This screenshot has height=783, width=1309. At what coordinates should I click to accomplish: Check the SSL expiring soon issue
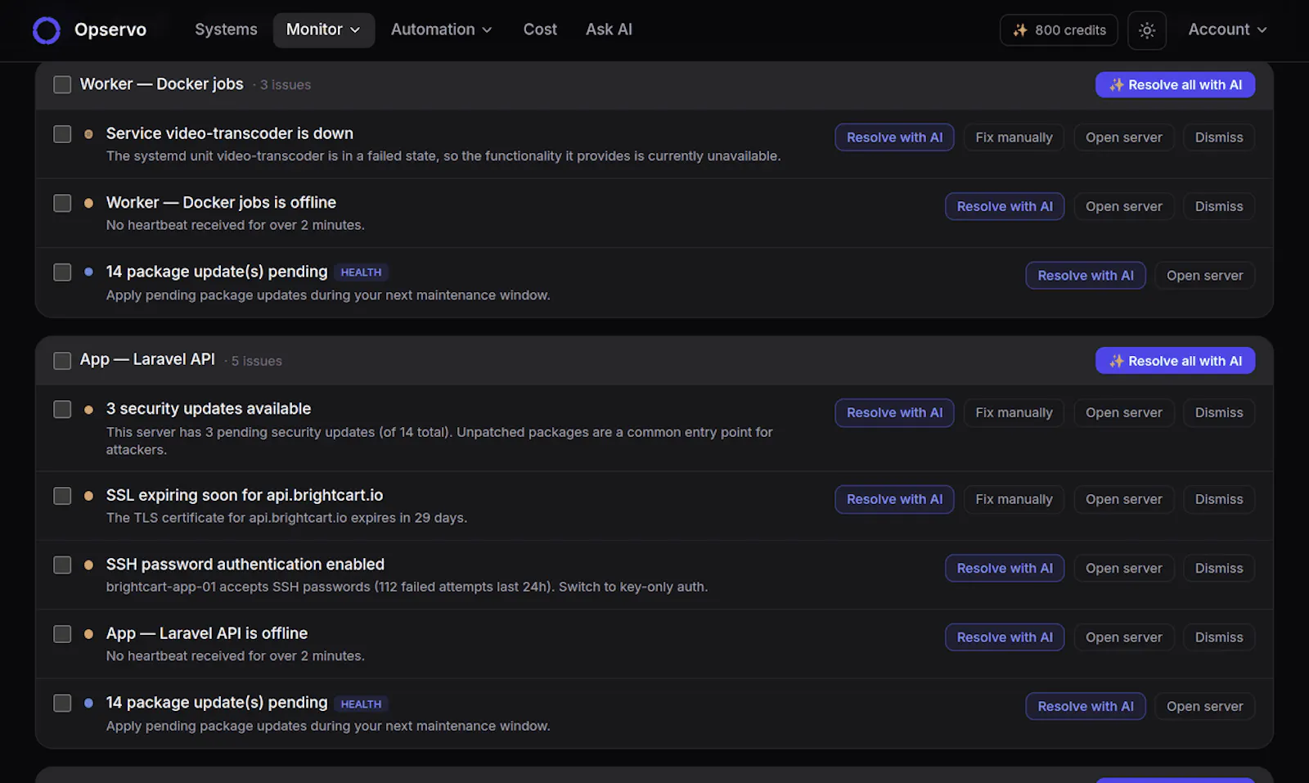[62, 495]
